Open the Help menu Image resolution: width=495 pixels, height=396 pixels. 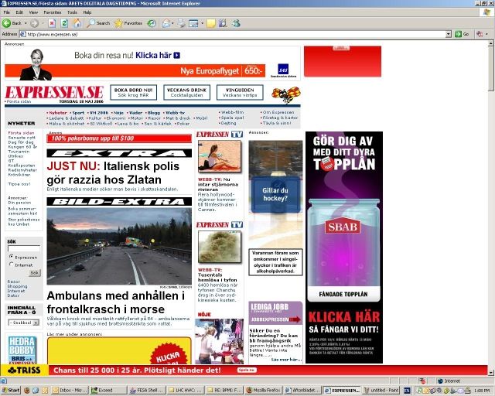tap(87, 12)
